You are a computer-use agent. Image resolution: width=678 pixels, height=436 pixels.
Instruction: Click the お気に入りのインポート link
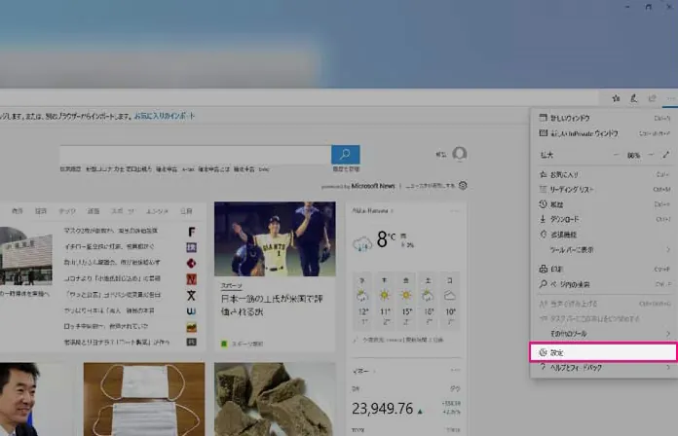click(x=165, y=116)
